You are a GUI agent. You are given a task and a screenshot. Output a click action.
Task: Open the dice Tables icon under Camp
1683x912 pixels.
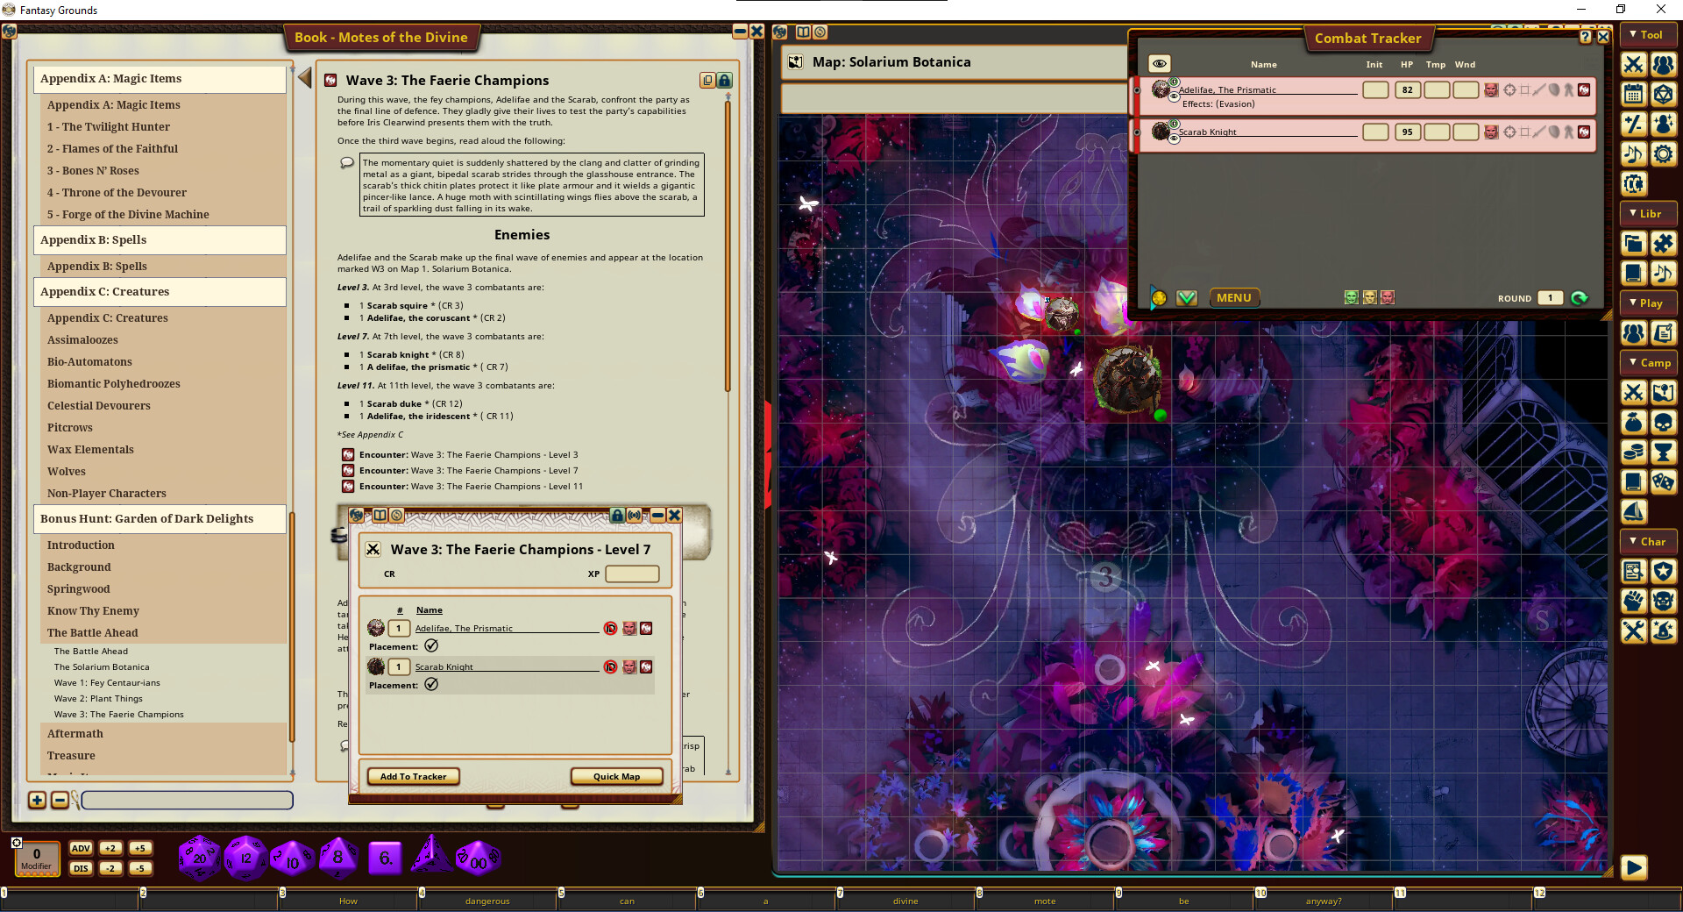click(x=1663, y=482)
